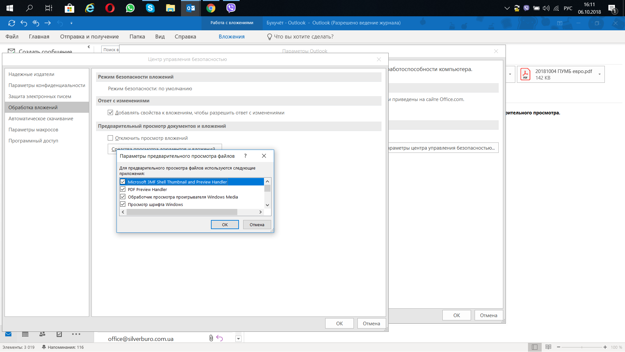The image size is (625, 352).
Task: Open Google Chrome from taskbar
Action: tap(211, 8)
